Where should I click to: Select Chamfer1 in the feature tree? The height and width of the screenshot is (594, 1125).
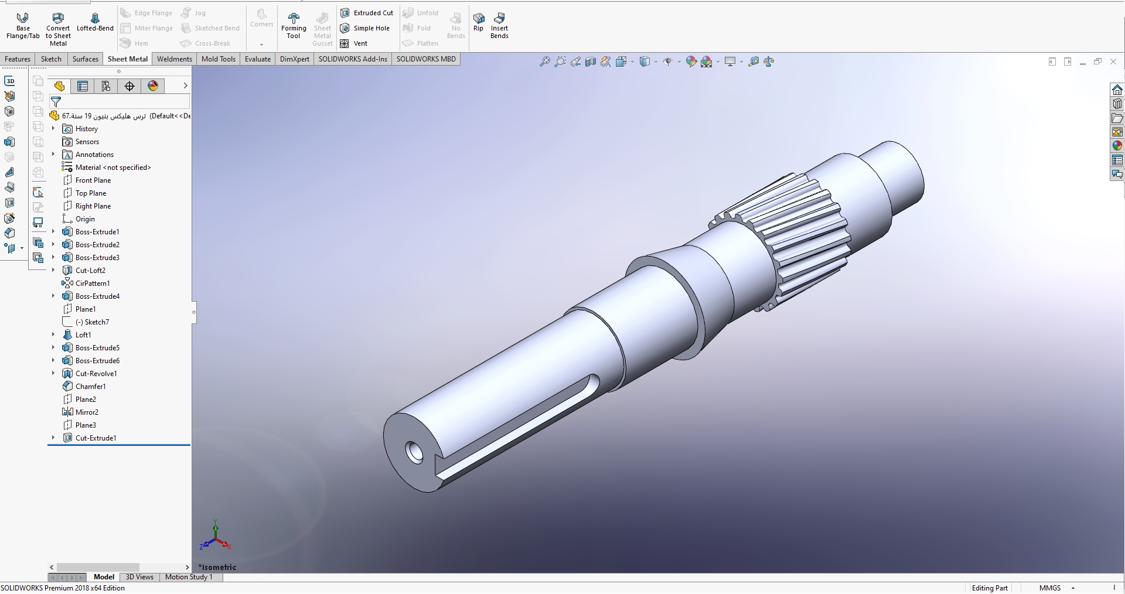click(x=90, y=386)
